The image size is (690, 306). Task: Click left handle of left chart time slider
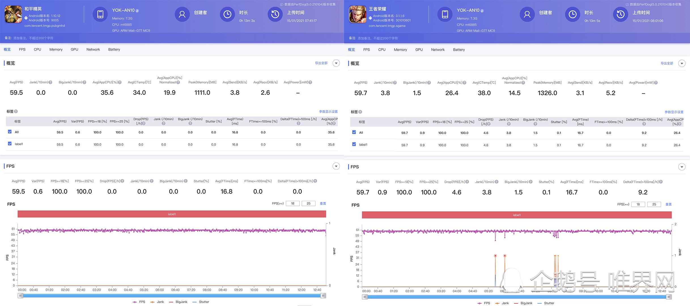point(20,296)
